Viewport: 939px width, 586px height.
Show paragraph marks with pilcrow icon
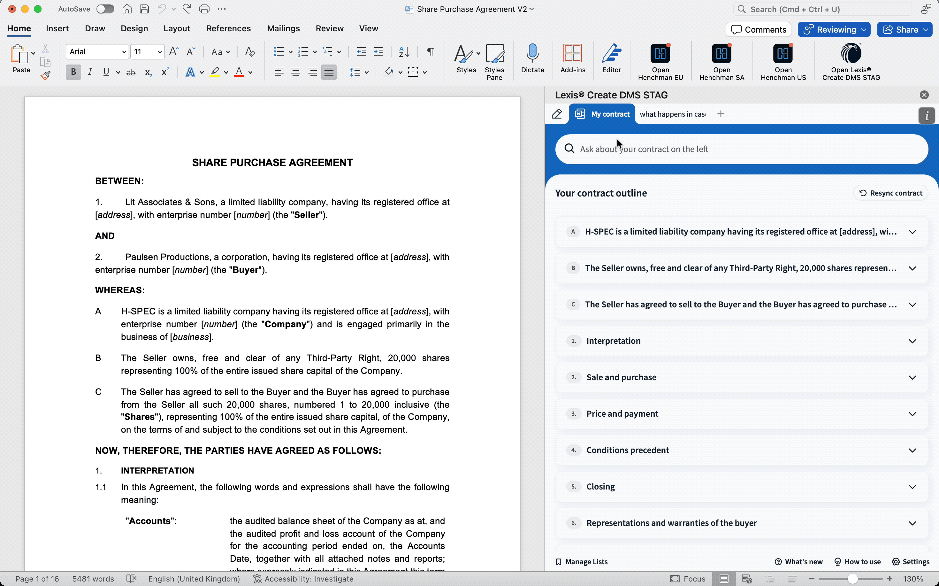(430, 51)
